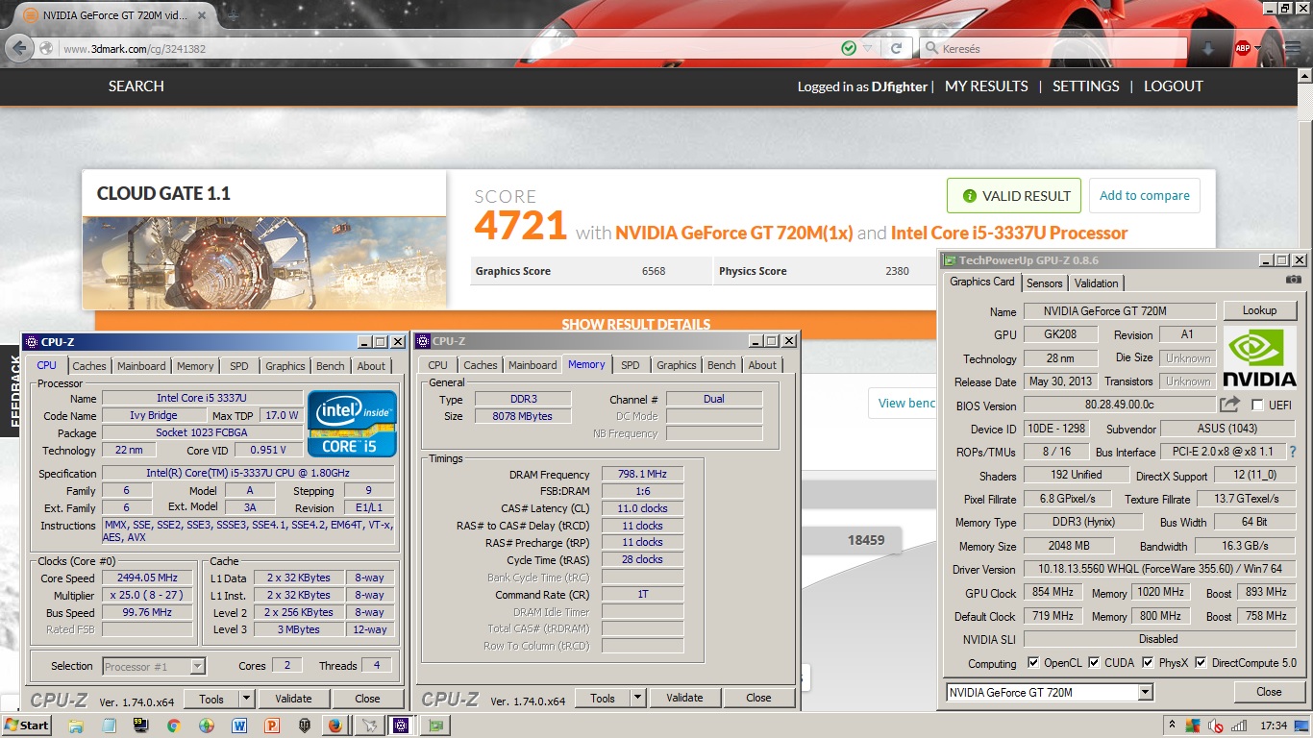Screen dimensions: 1313x738
Task: Click the bus interface question mark in GPU-Z
Action: pos(1293,451)
